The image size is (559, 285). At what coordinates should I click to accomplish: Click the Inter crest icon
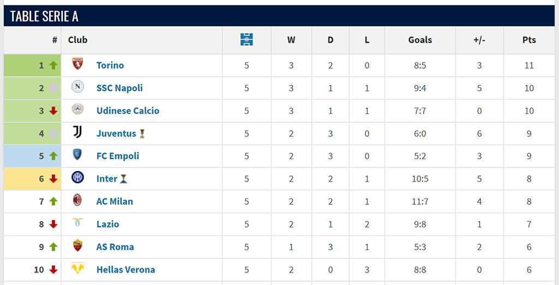[78, 178]
